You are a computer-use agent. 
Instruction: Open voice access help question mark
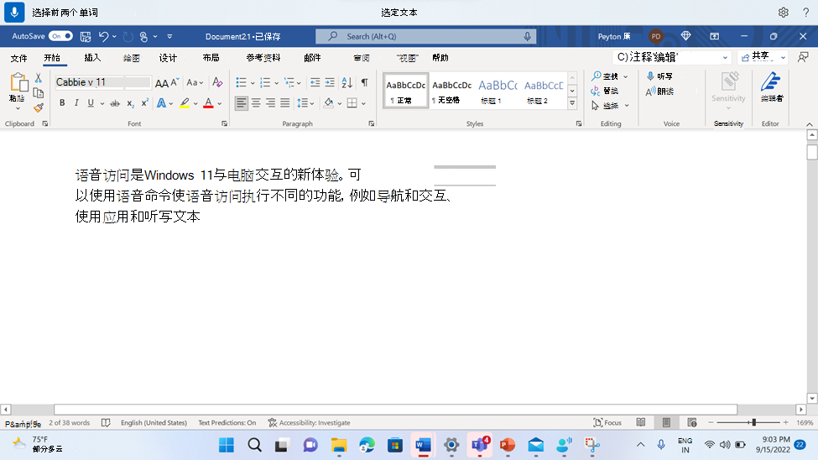pos(806,13)
